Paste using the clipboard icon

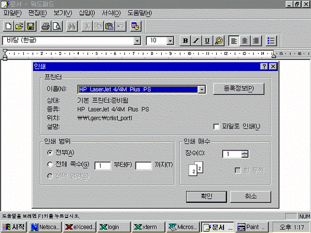(x=109, y=26)
